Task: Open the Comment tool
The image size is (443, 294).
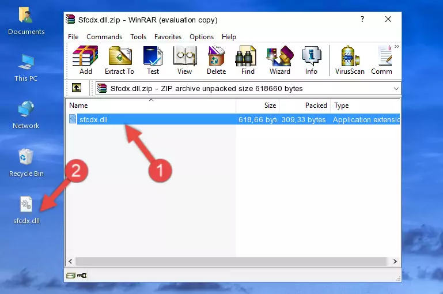Action: 382,60
